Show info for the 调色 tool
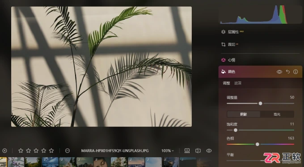Viewport: 304px width, 167px height. pos(296,72)
